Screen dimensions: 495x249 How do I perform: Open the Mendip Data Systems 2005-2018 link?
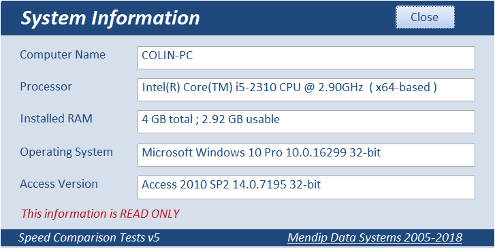pyautogui.click(x=374, y=237)
